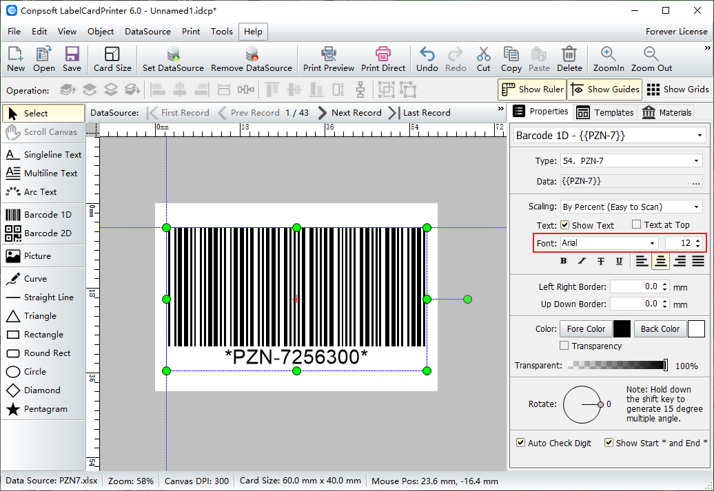Viewport: 714px width, 491px height.
Task: Open the Tools menu
Action: [x=221, y=32]
